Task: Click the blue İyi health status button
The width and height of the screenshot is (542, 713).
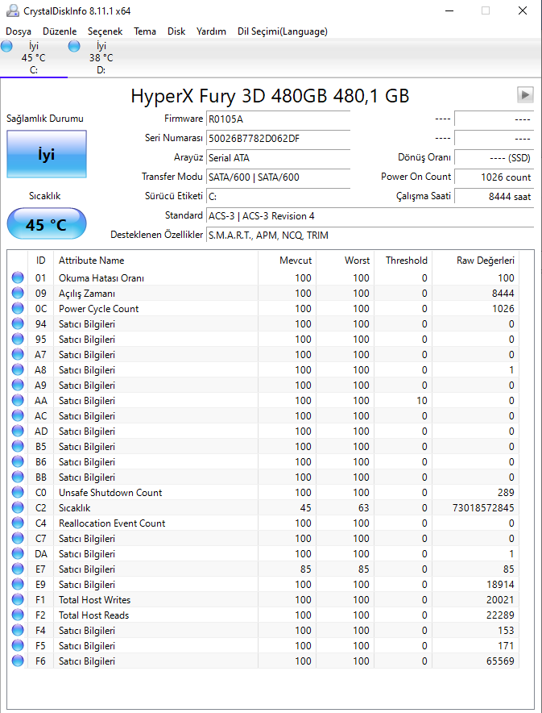Action: 46,154
